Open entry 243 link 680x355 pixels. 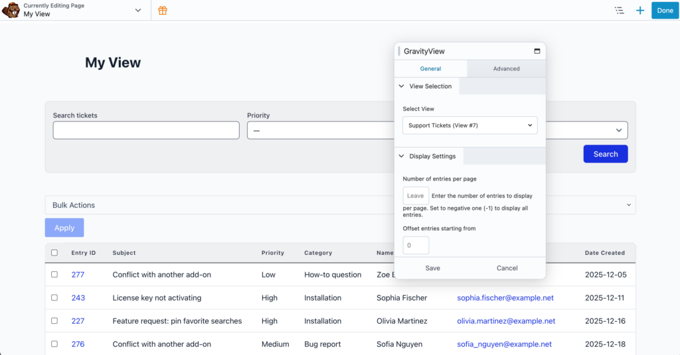pos(78,298)
